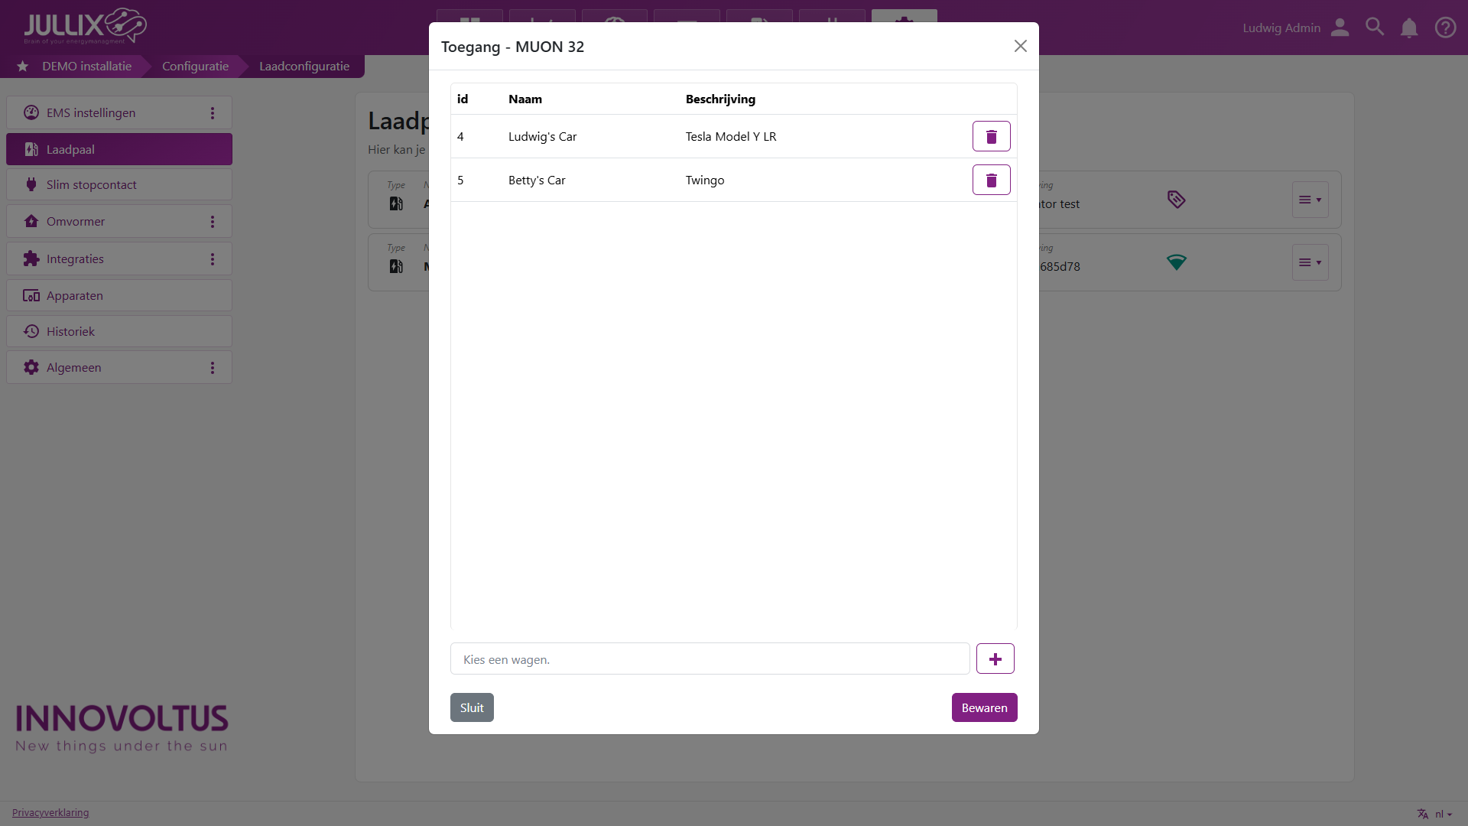Click the plus icon to add car
The width and height of the screenshot is (1468, 826).
pyautogui.click(x=995, y=659)
